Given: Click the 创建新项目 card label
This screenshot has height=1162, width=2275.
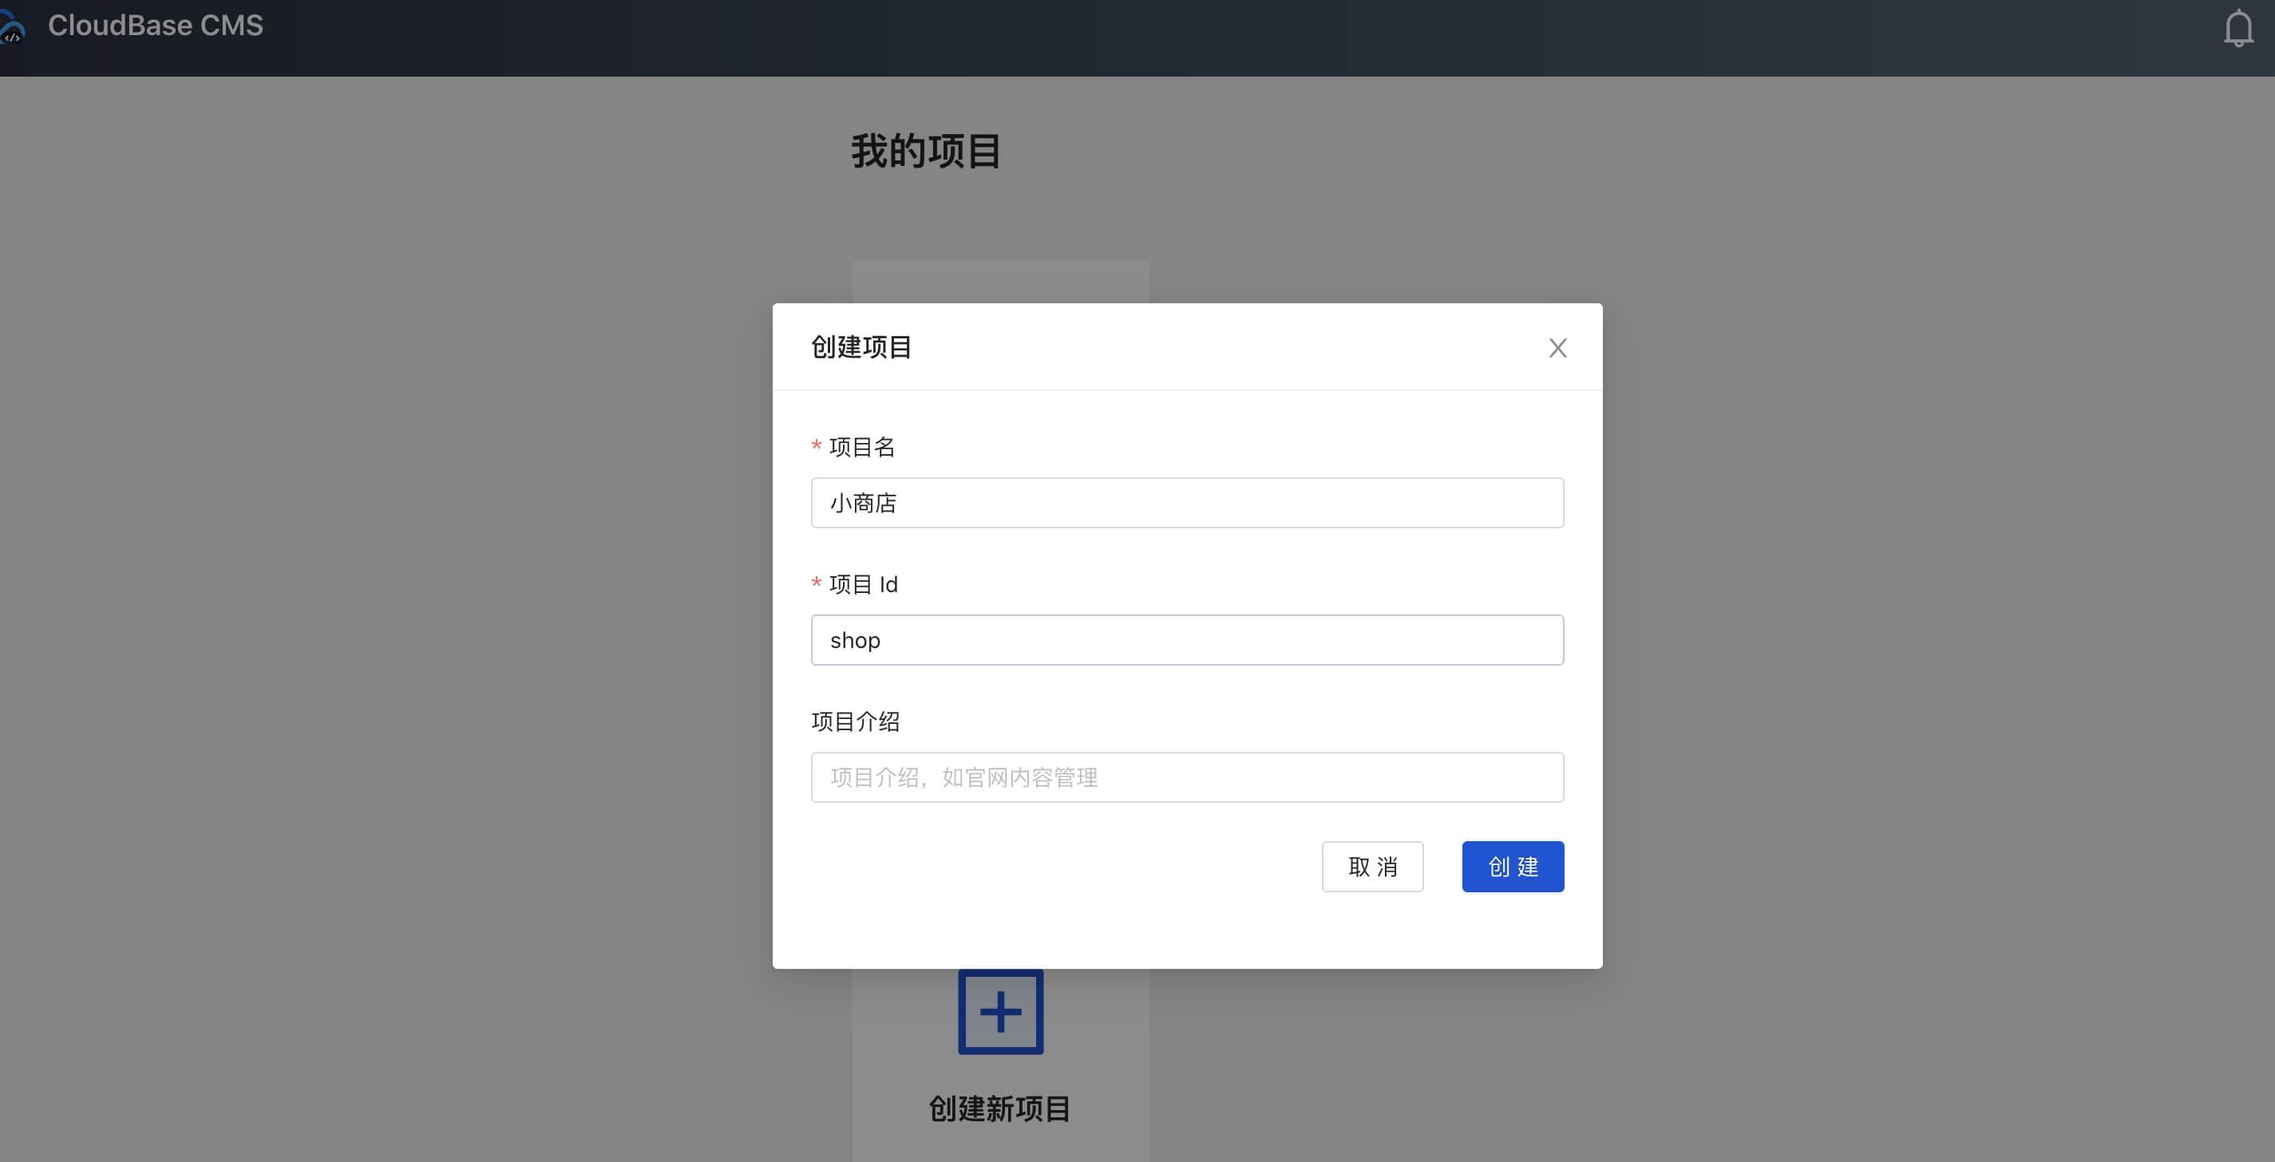Looking at the screenshot, I should pos(999,1109).
